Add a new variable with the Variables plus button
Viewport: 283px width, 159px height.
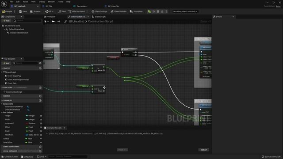pyautogui.click(x=40, y=100)
